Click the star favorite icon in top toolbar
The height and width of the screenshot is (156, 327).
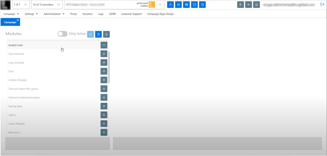pos(178,5)
